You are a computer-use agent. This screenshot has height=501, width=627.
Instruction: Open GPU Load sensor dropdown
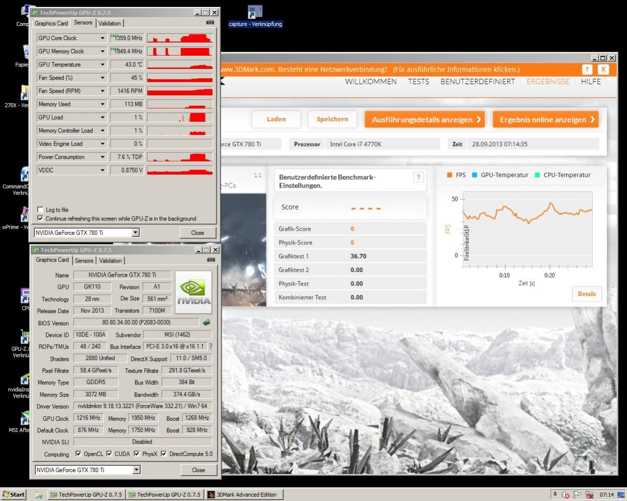pos(102,117)
